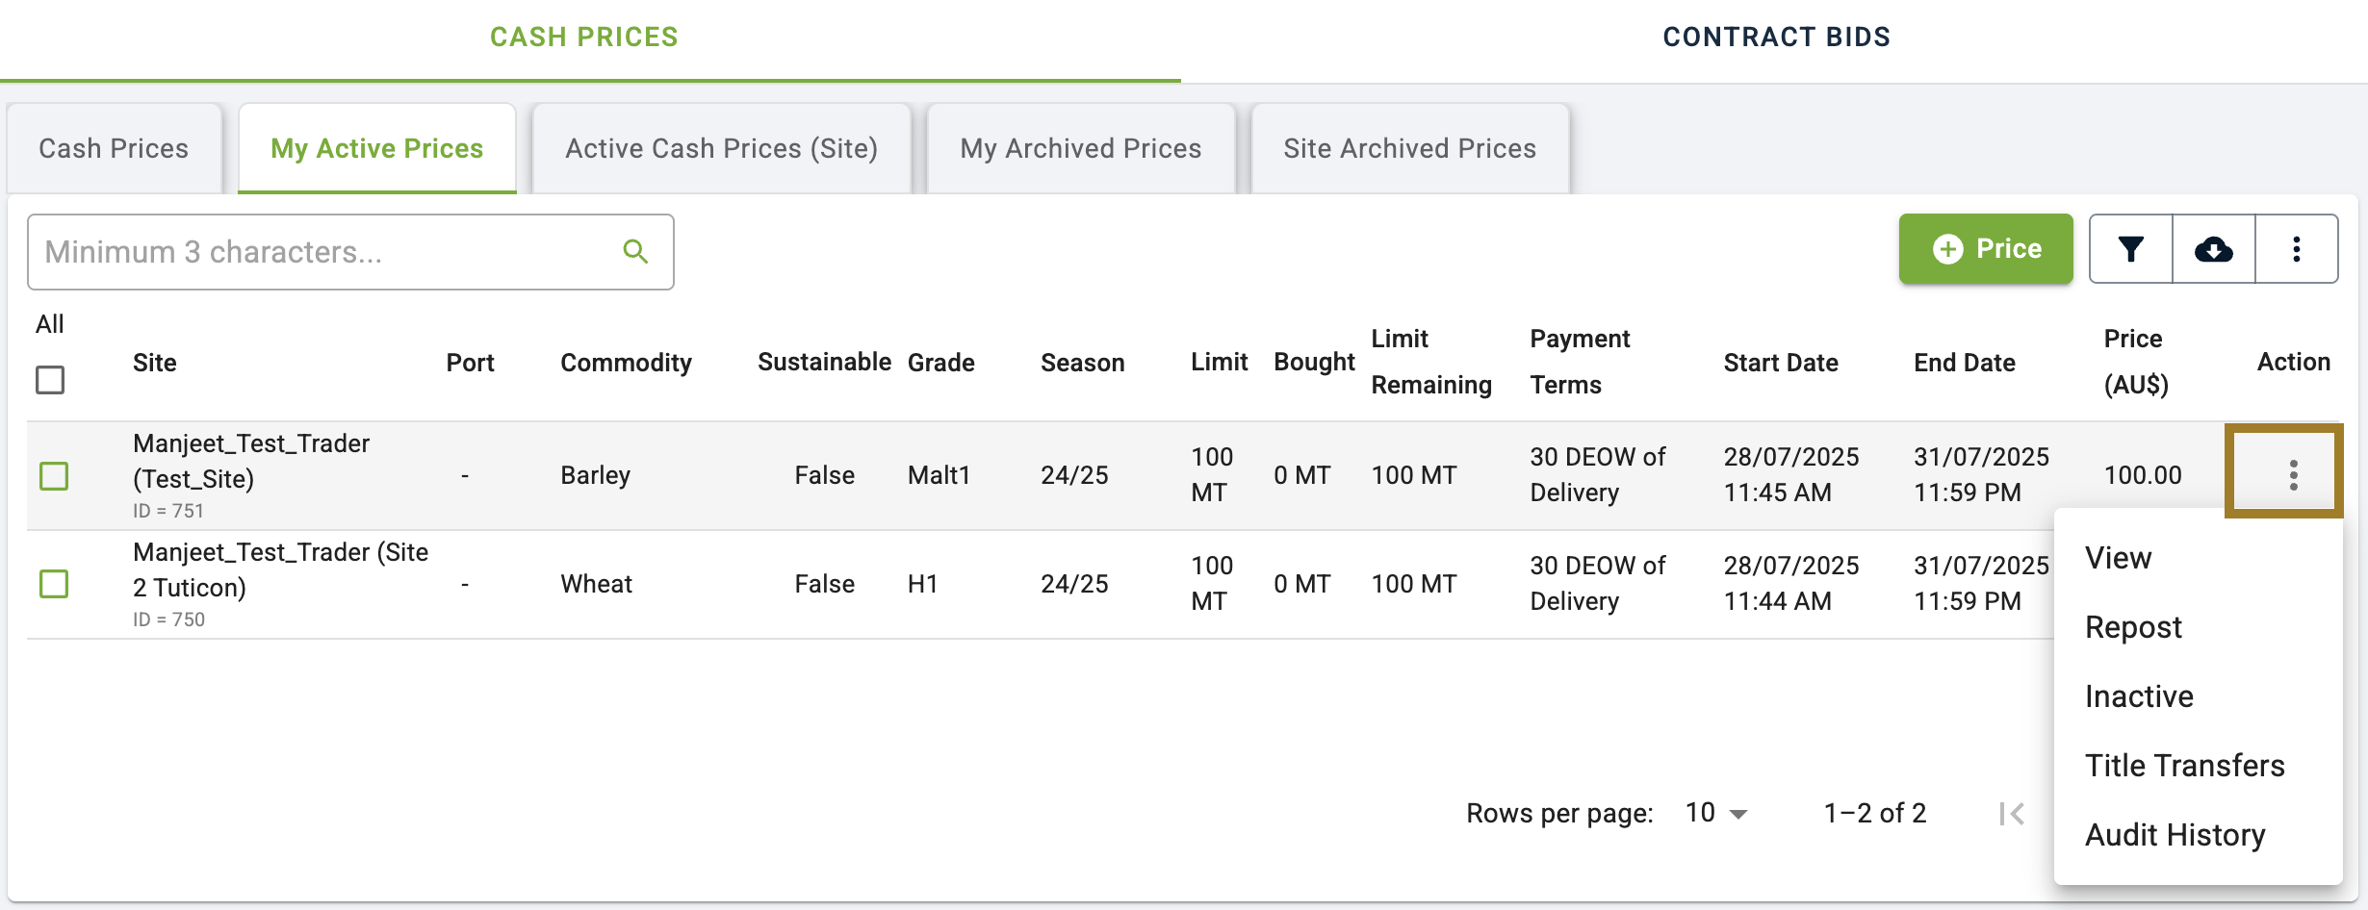The height and width of the screenshot is (910, 2368).
Task: Check the Wheat row ID 750 checkbox
Action: 54,584
